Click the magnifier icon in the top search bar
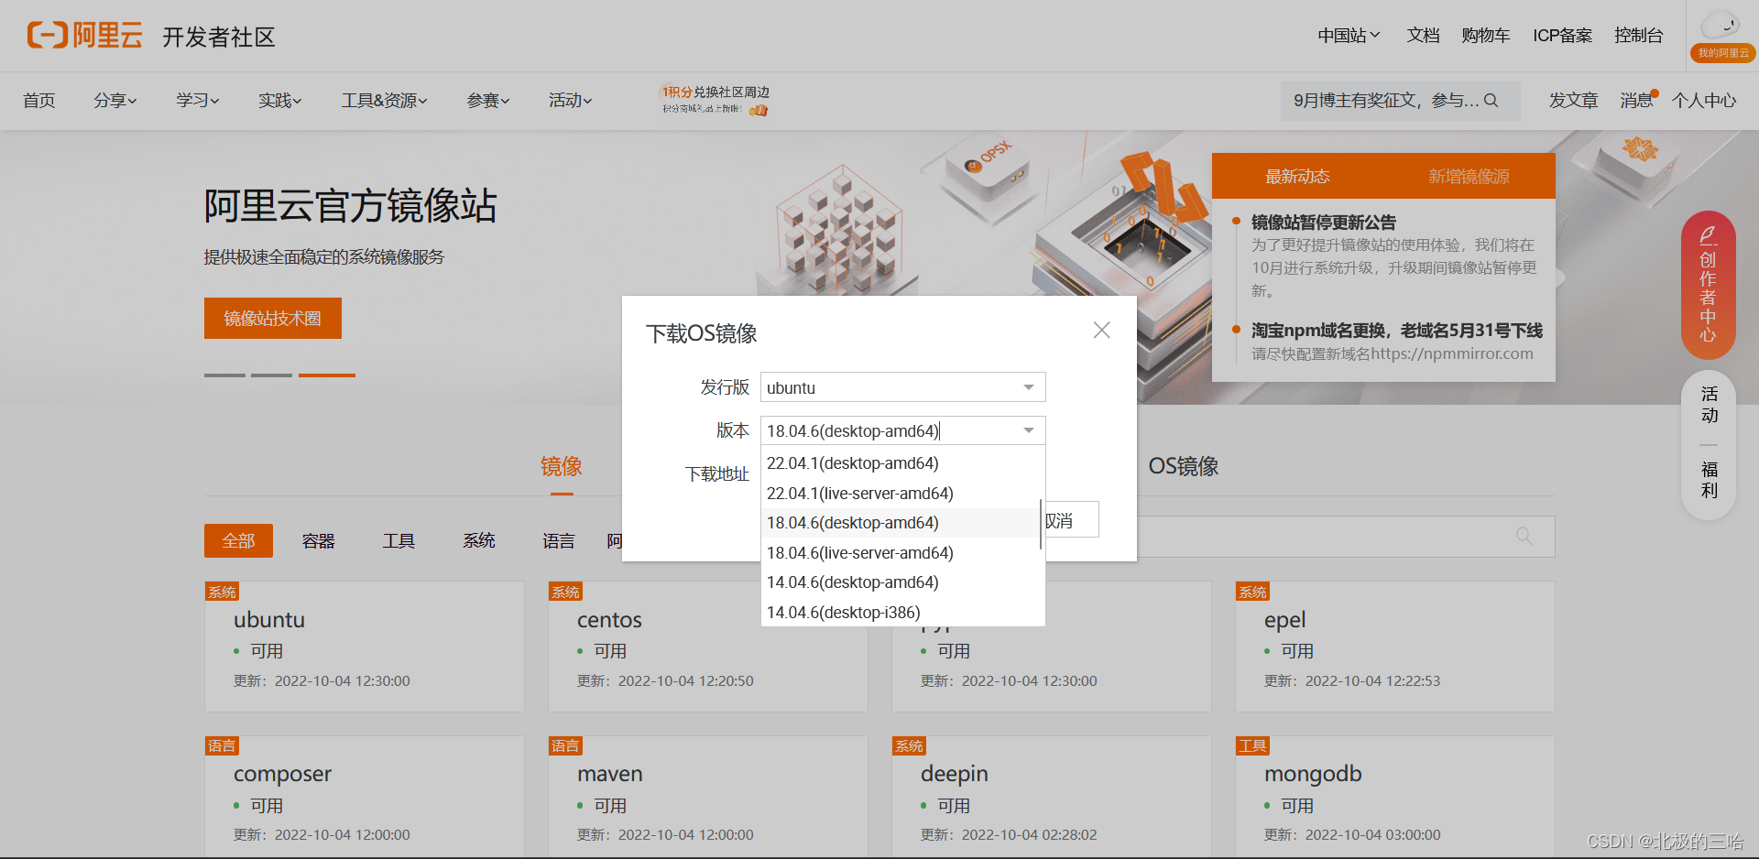Screen dimensions: 1759x859 click(x=1491, y=100)
